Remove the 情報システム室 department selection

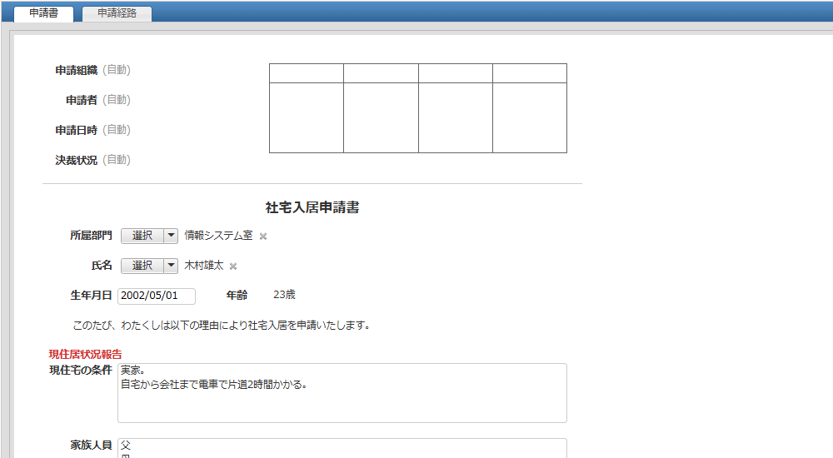(x=263, y=236)
